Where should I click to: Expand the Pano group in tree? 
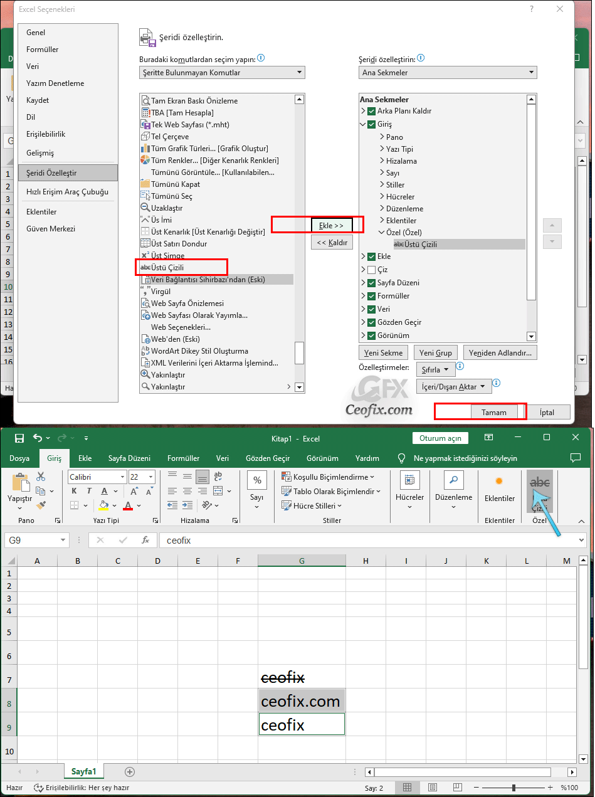pos(382,137)
